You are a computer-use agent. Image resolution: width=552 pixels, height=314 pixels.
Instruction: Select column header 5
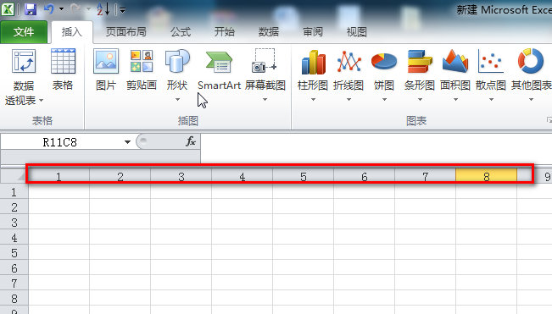click(x=303, y=176)
